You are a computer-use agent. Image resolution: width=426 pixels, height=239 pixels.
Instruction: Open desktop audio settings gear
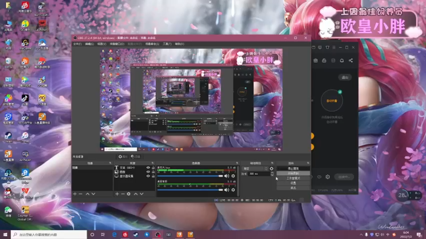click(x=233, y=190)
